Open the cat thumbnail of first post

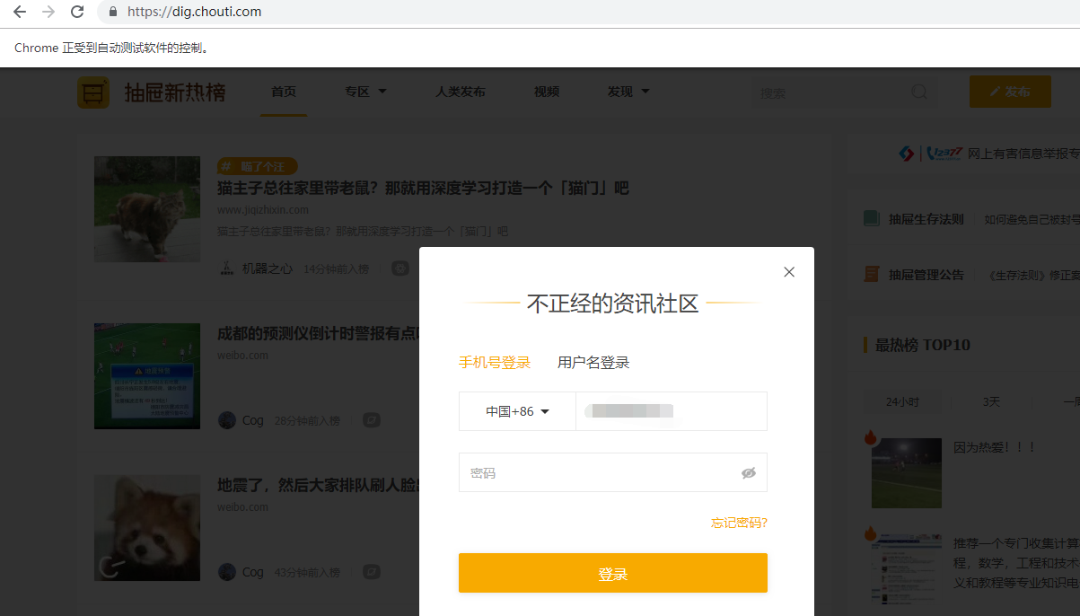[x=147, y=209]
